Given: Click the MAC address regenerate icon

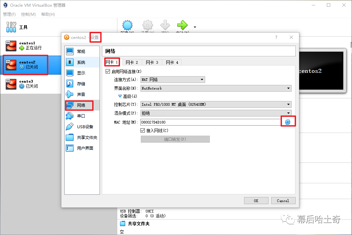Looking at the screenshot, I should tap(288, 122).
